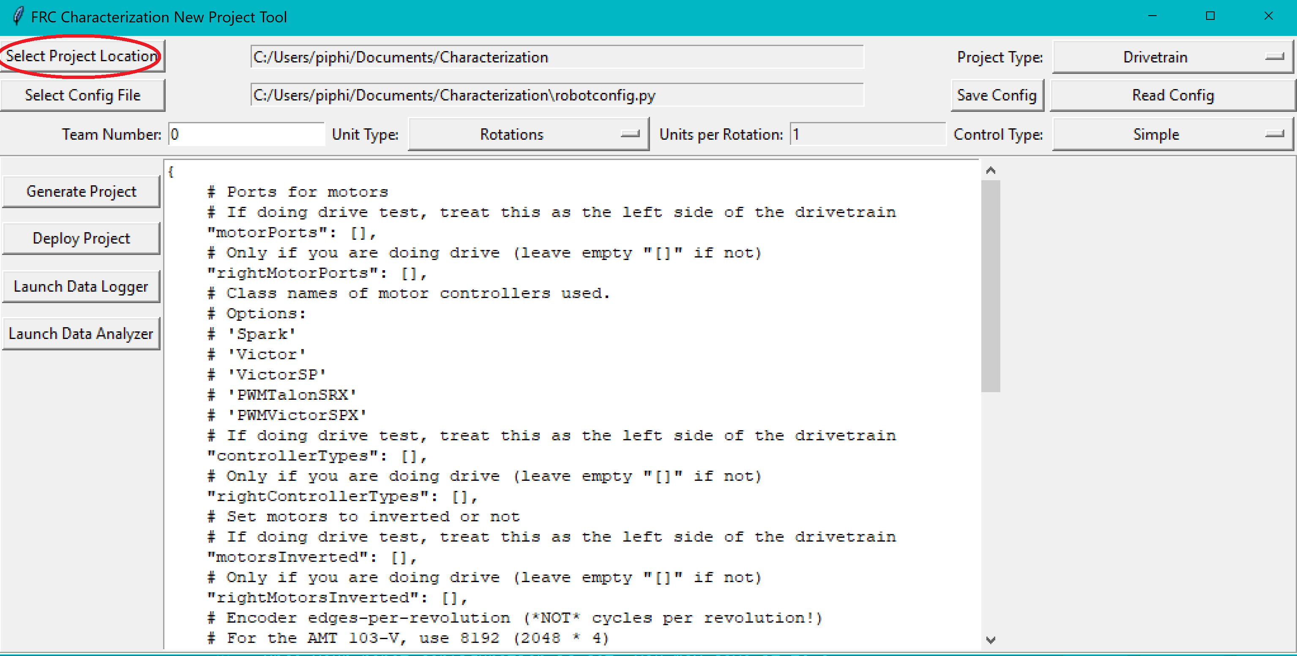Click the Units per Rotation label
The height and width of the screenshot is (656, 1297).
pyautogui.click(x=721, y=134)
